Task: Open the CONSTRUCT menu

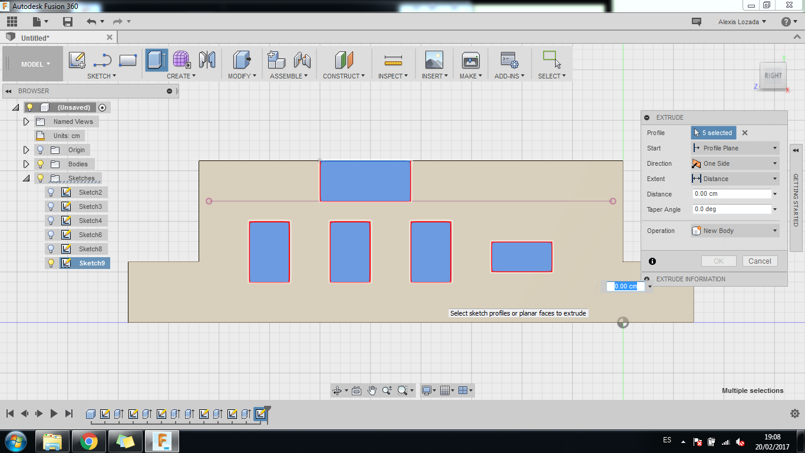Action: [x=344, y=76]
